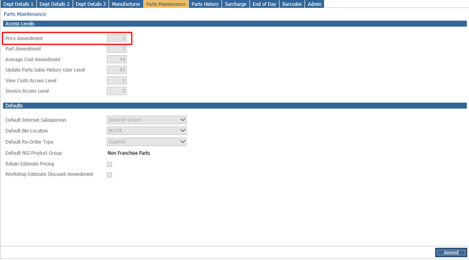Select the Part Amendment level field
Viewport: 469px width, 260px height.
click(117, 49)
